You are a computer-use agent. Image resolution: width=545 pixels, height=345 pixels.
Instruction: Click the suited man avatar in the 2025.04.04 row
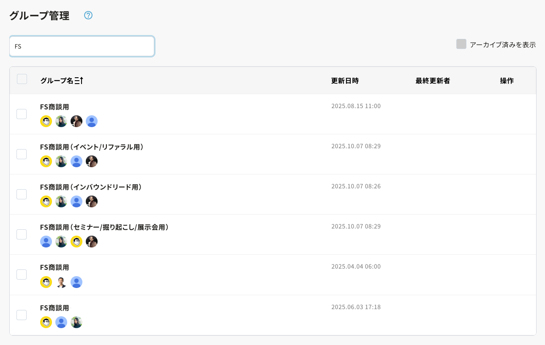pyautogui.click(x=61, y=282)
